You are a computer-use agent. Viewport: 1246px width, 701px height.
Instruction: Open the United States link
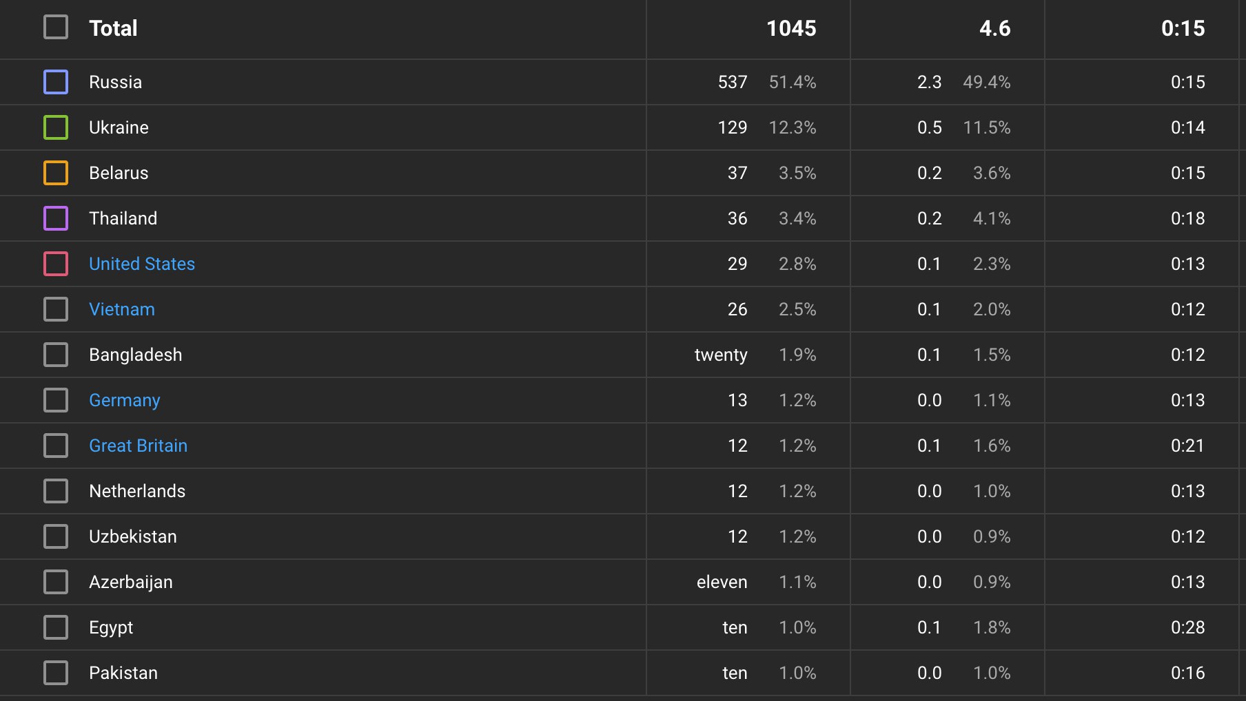[142, 264]
